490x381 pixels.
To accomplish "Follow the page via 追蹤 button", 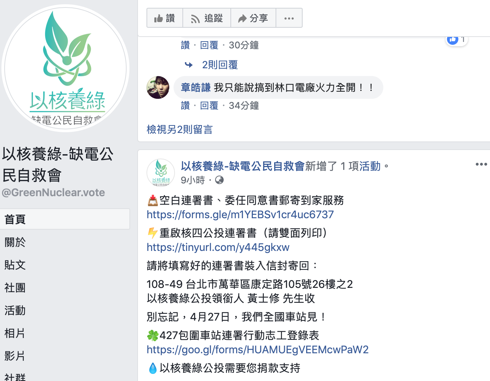I will point(207,18).
